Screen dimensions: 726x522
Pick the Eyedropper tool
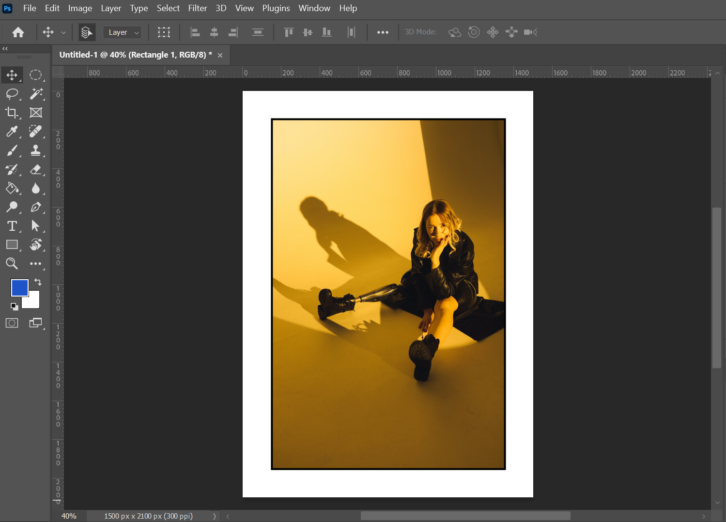pyautogui.click(x=12, y=132)
